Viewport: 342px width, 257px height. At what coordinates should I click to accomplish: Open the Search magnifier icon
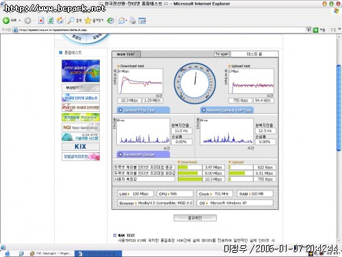71,21
